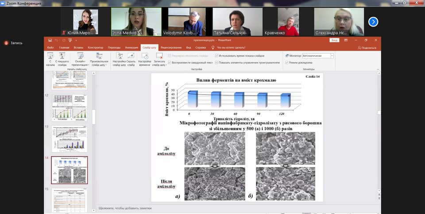
Task: Disable Режим докладчика checkbox
Action: pos(287,63)
